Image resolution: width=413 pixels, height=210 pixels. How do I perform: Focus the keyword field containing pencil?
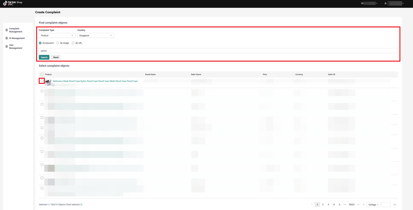(218, 51)
